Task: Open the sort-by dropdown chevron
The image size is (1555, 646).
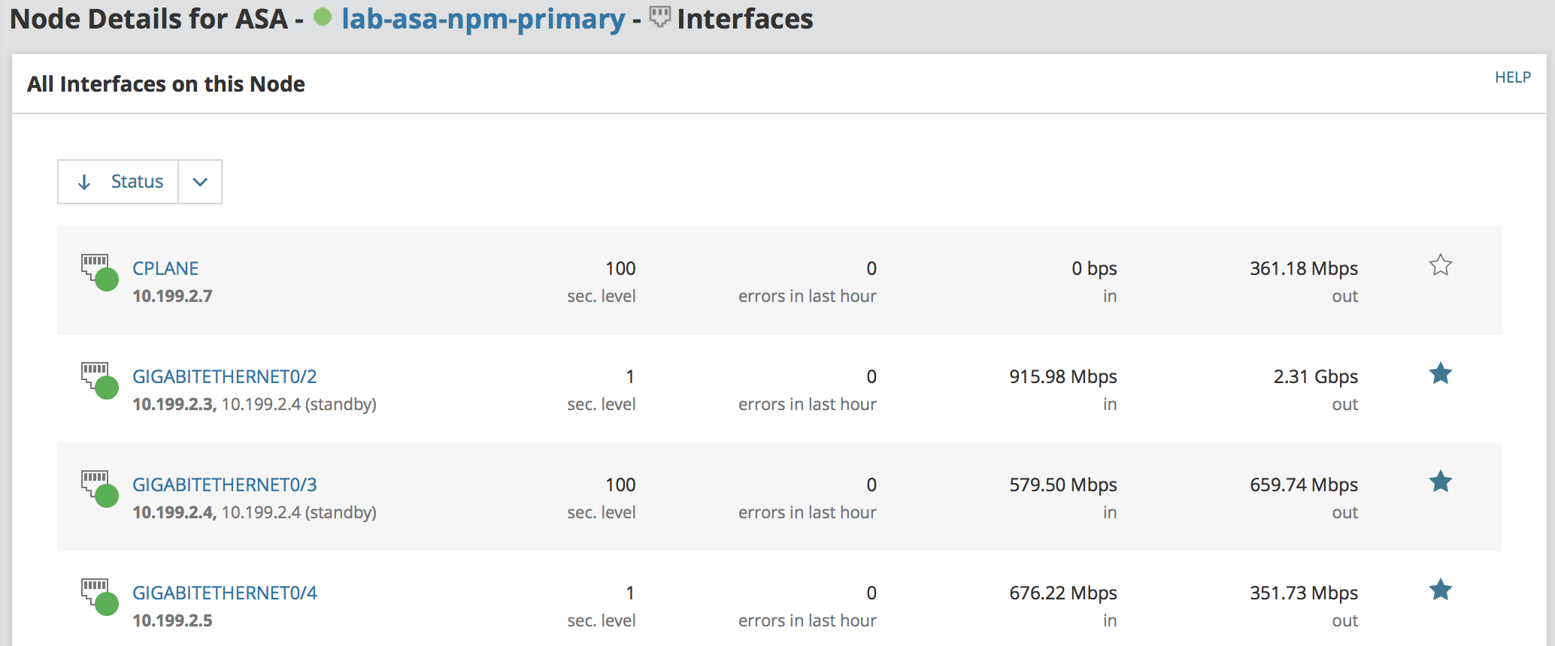Action: click(200, 182)
